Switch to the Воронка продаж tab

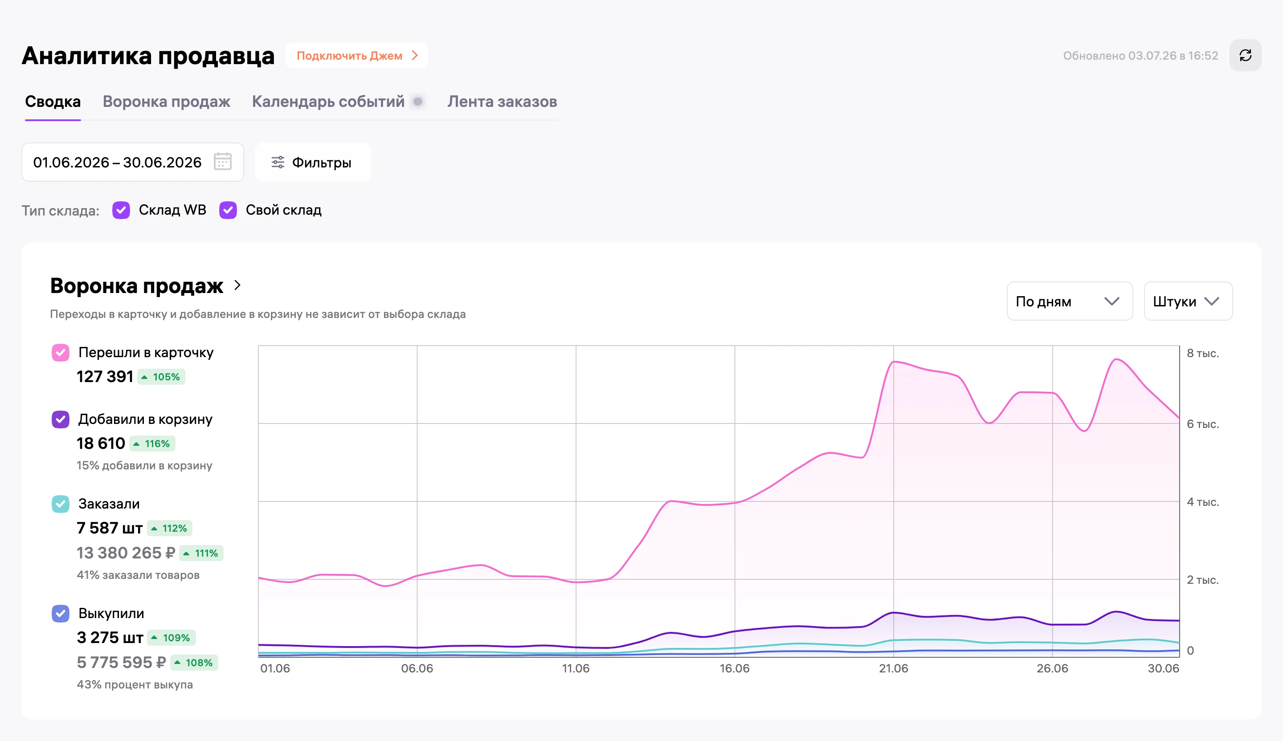coord(167,102)
